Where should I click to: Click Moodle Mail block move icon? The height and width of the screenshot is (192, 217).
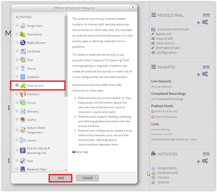tap(198, 23)
